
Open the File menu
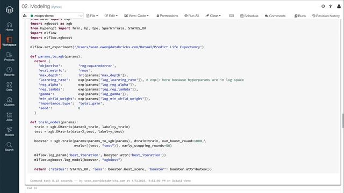pos(92,16)
